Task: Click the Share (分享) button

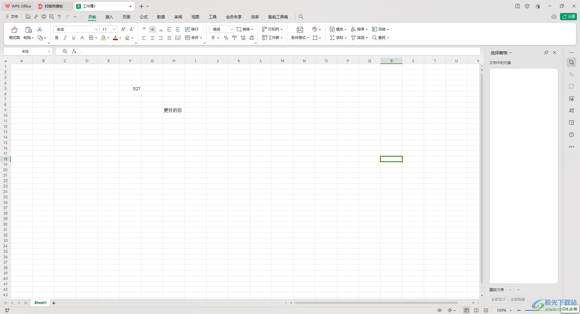Action: [569, 17]
